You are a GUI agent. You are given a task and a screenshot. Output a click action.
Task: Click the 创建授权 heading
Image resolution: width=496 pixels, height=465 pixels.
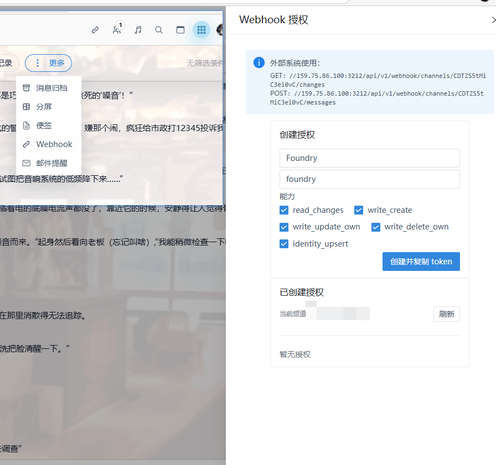coord(297,135)
